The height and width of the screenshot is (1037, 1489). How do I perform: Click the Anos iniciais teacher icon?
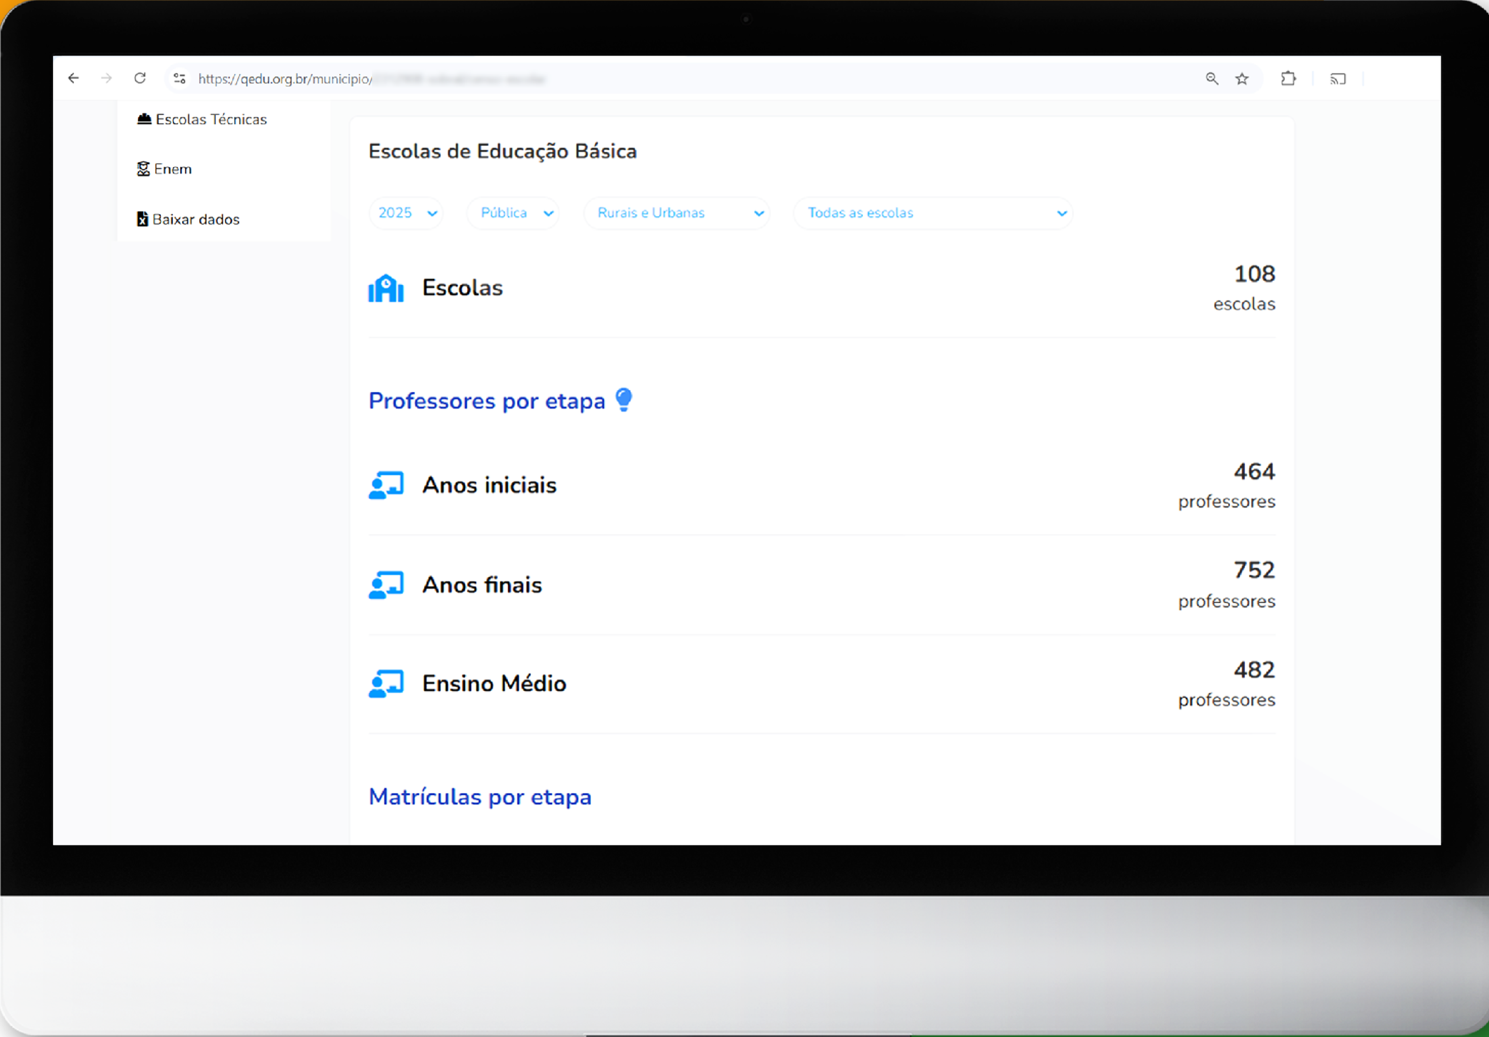click(386, 485)
